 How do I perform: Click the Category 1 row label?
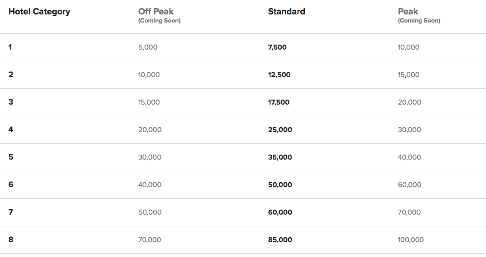click(10, 47)
